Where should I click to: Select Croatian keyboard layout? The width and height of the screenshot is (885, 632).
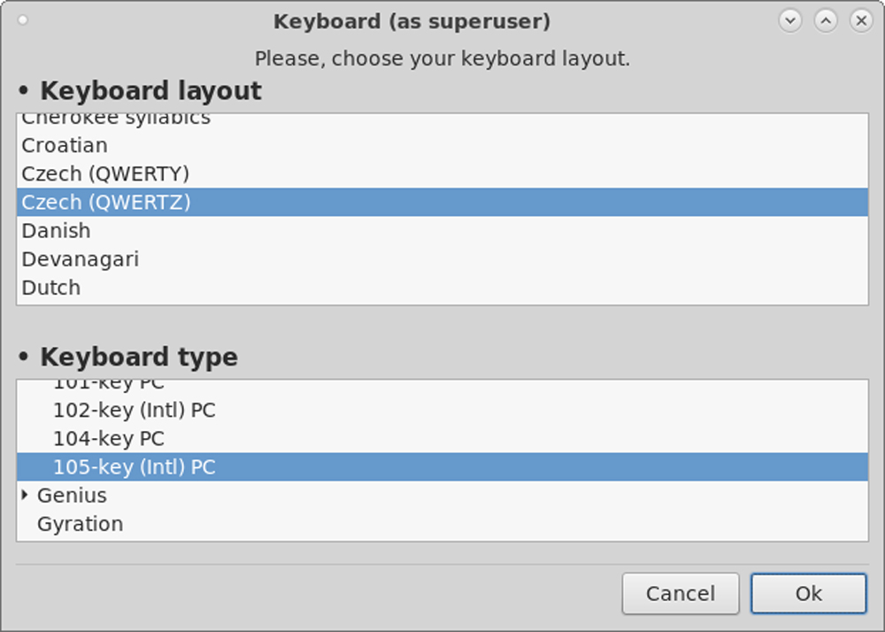65,145
